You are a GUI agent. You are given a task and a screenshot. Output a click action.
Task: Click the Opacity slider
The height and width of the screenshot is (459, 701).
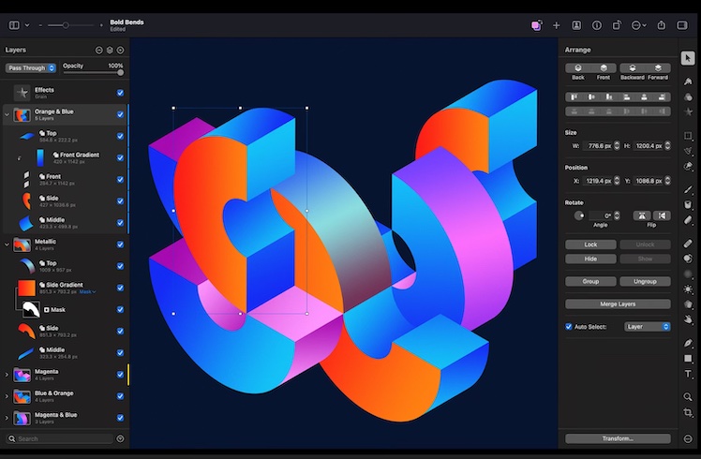(93, 72)
